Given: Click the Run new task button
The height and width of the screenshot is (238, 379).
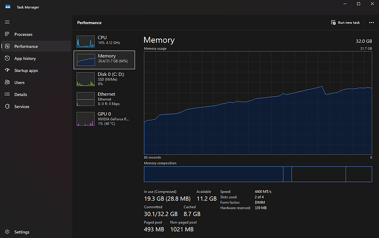Looking at the screenshot, I should pos(345,23).
